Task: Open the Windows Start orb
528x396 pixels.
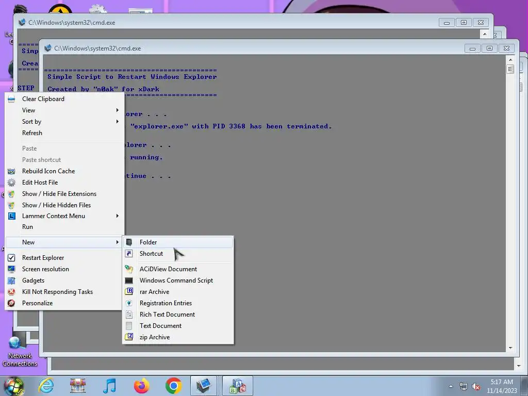Action: point(13,387)
